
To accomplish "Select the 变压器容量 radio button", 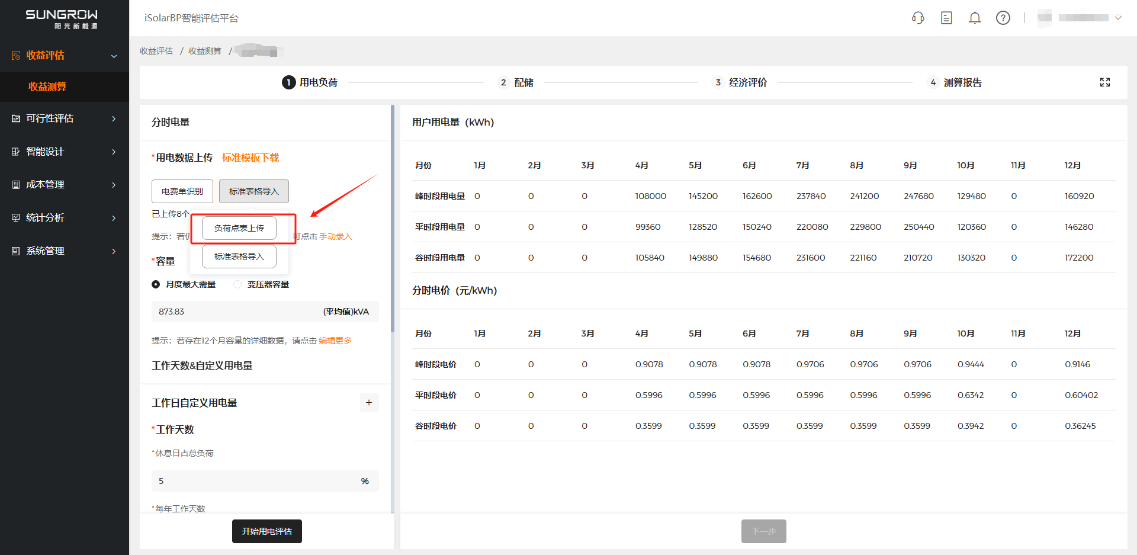I will pyautogui.click(x=237, y=284).
